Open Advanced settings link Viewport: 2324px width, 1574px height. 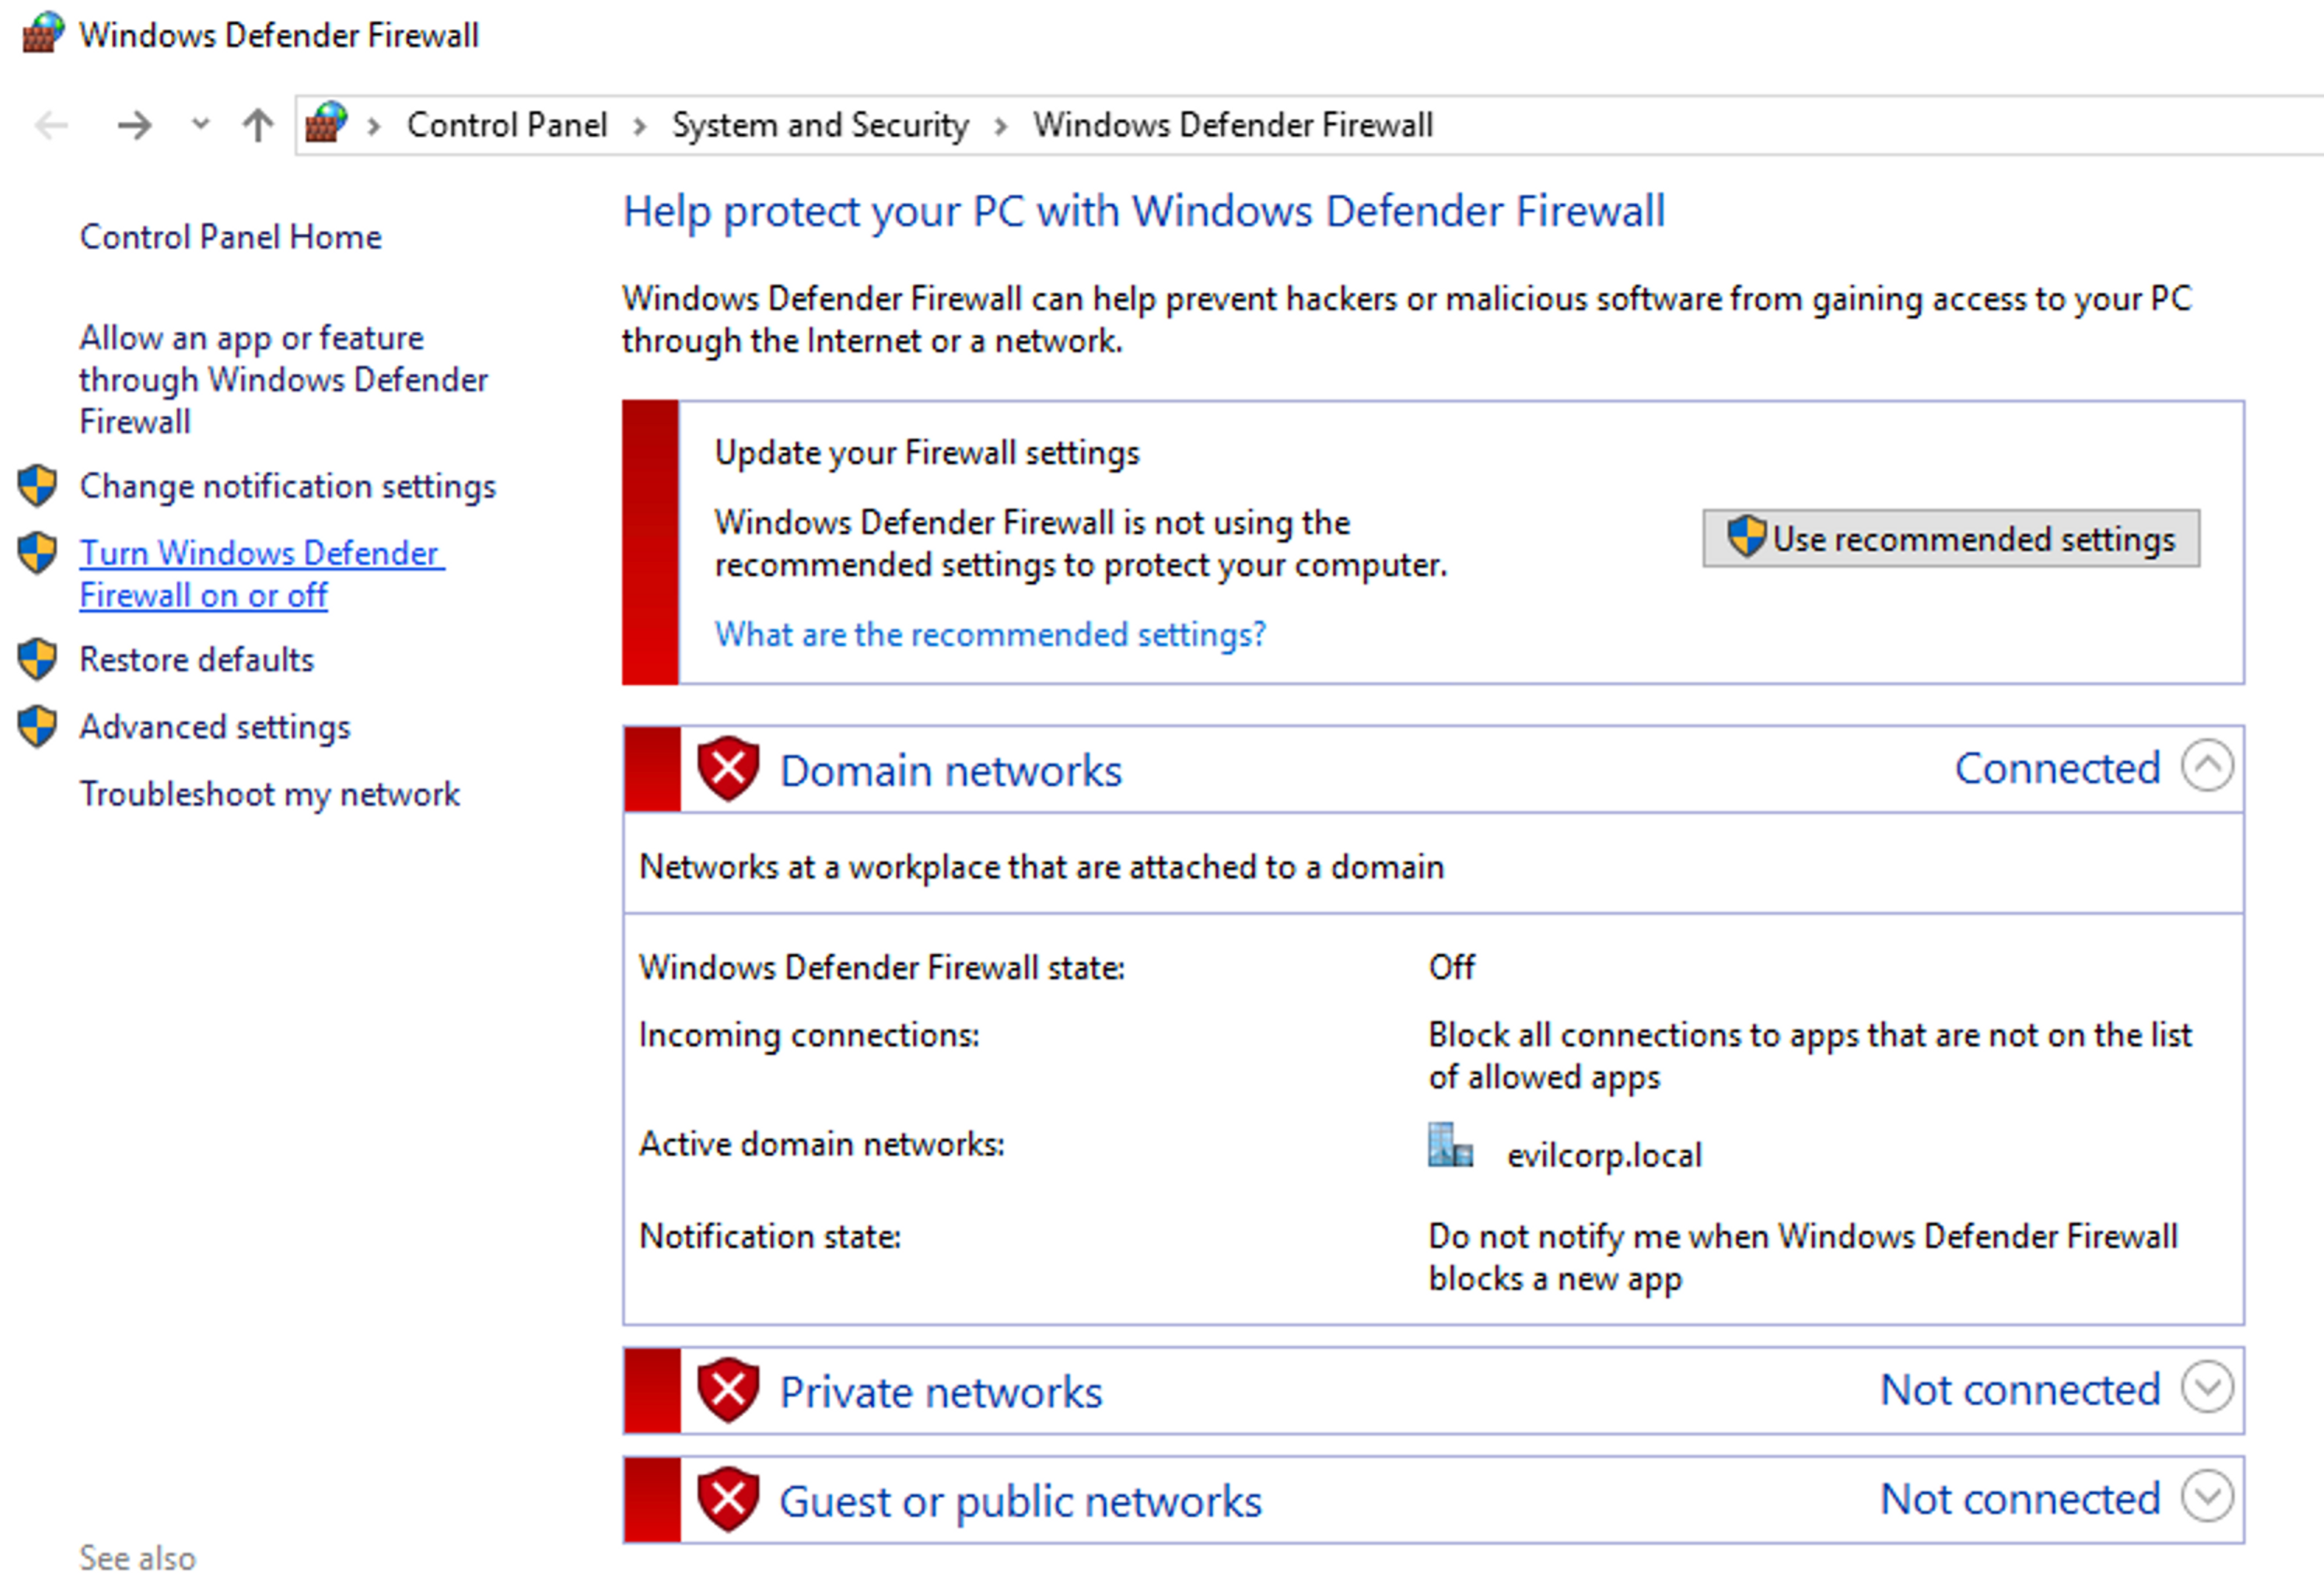[x=215, y=727]
